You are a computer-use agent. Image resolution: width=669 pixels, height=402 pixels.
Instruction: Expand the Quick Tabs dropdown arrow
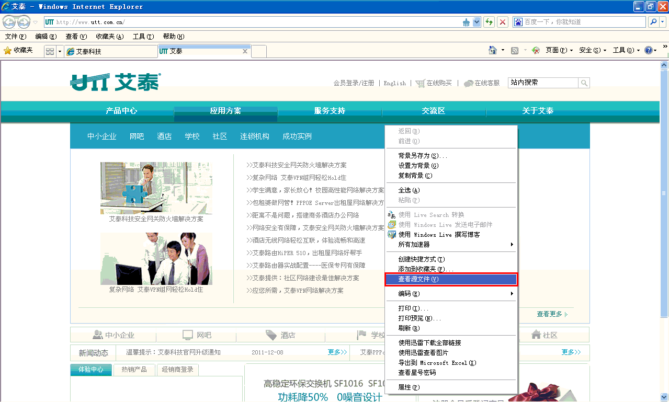60,51
